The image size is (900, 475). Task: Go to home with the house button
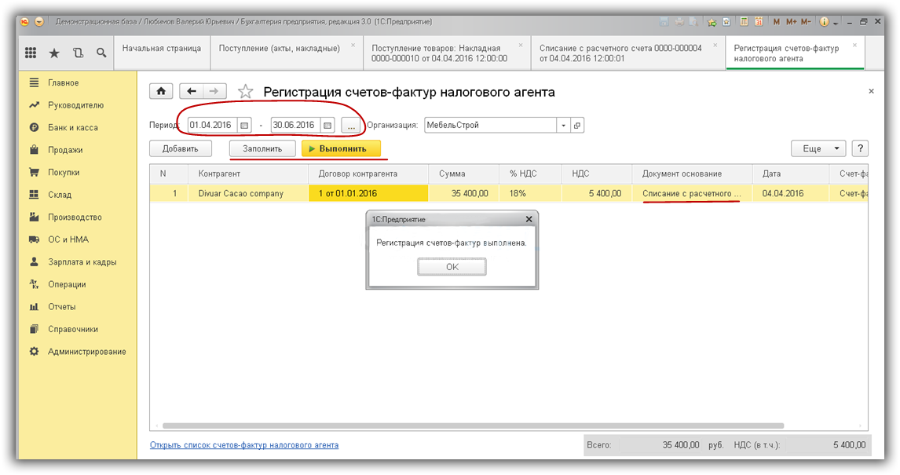coord(161,92)
